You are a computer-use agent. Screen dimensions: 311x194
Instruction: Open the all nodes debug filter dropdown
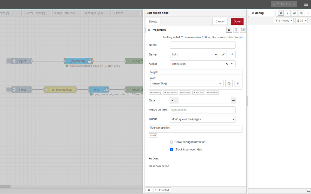coord(284,21)
